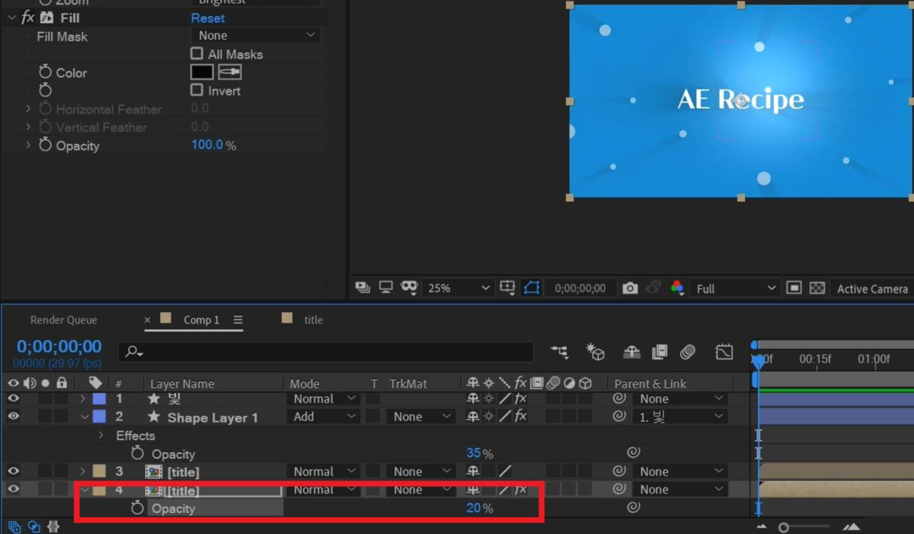The height and width of the screenshot is (534, 914).
Task: Collapse the Fill effect twirl arrow
Action: [11, 17]
